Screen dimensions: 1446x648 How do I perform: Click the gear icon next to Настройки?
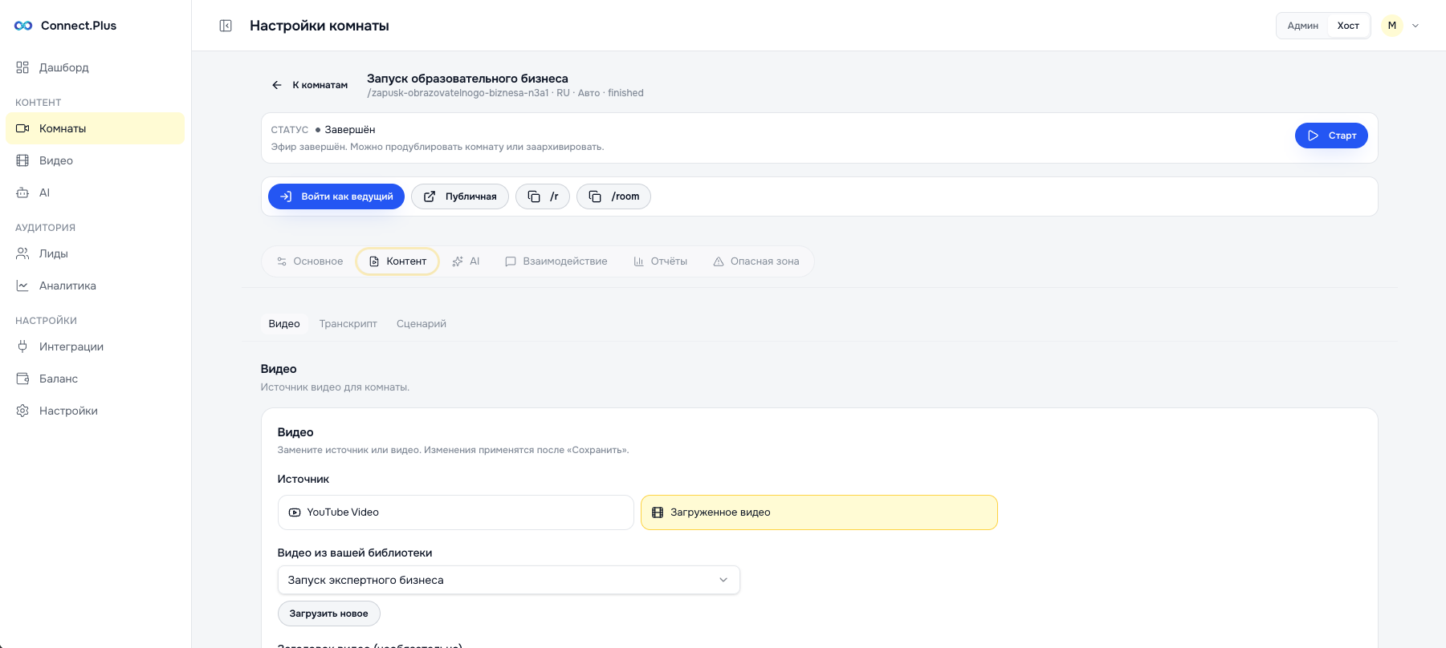pyautogui.click(x=22, y=411)
